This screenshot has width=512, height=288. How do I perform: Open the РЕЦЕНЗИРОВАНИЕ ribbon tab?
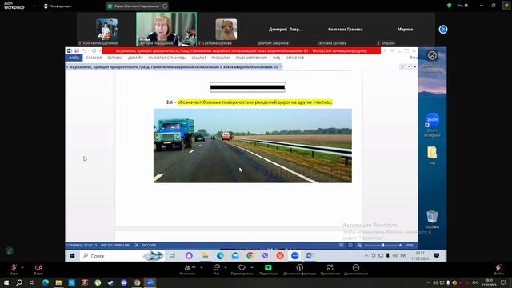coord(251,58)
